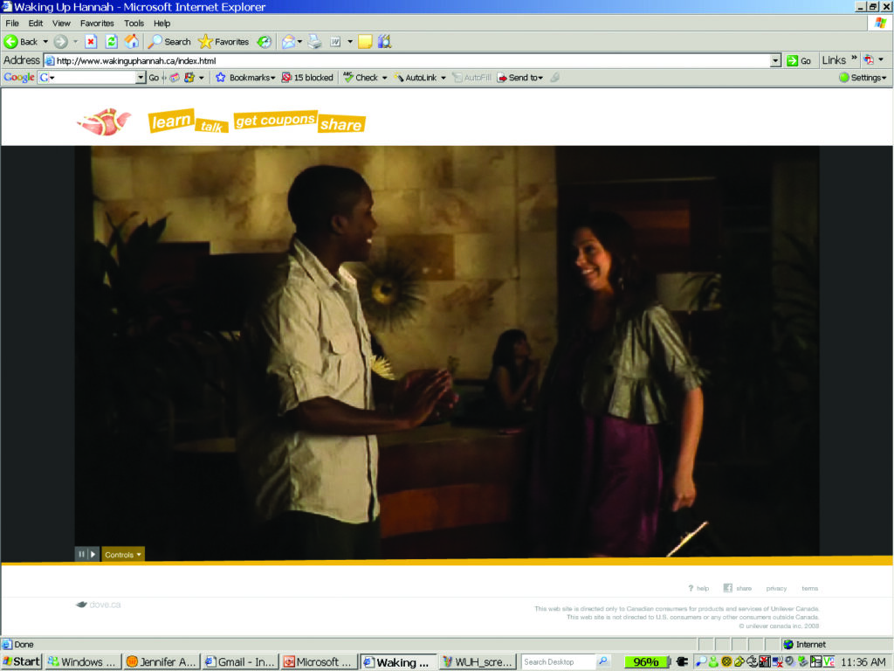Open the 'privacy' link in footer

pos(776,588)
